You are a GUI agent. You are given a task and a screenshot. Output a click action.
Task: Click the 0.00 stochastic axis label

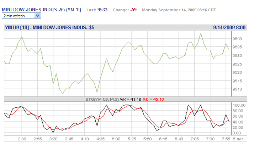coord(237,133)
